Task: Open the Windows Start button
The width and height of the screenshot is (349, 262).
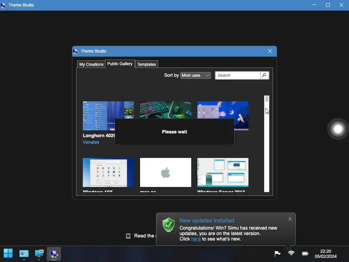Action: [8, 253]
